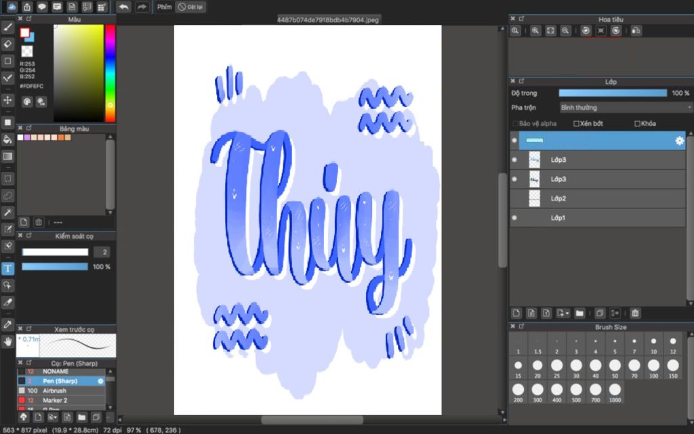Select the Bucket fill tool
Viewport: 694px width, 434px height.
[7, 139]
